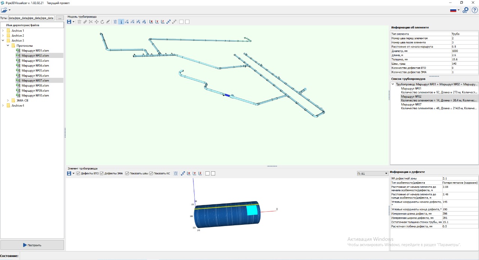Click the Построить build button
Screen dimensions: 479x260
32,245
